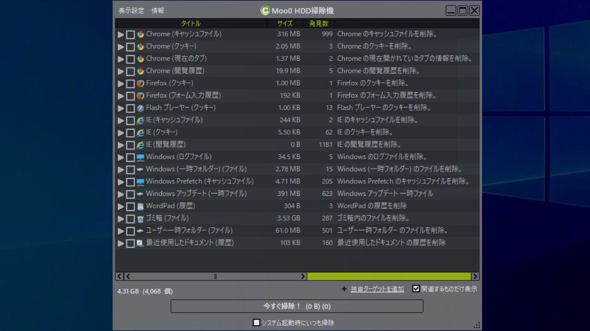Expand the Chrome (現在のタブ) row
This screenshot has height=331, width=590.
[x=121, y=59]
